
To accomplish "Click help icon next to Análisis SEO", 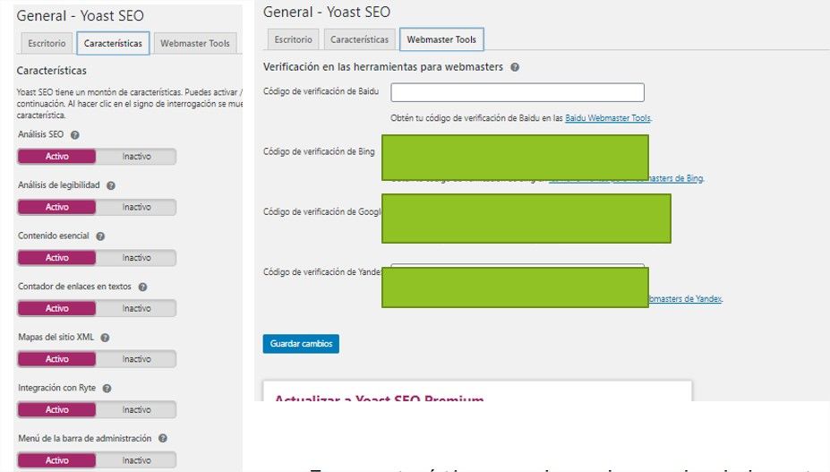I will click(75, 134).
